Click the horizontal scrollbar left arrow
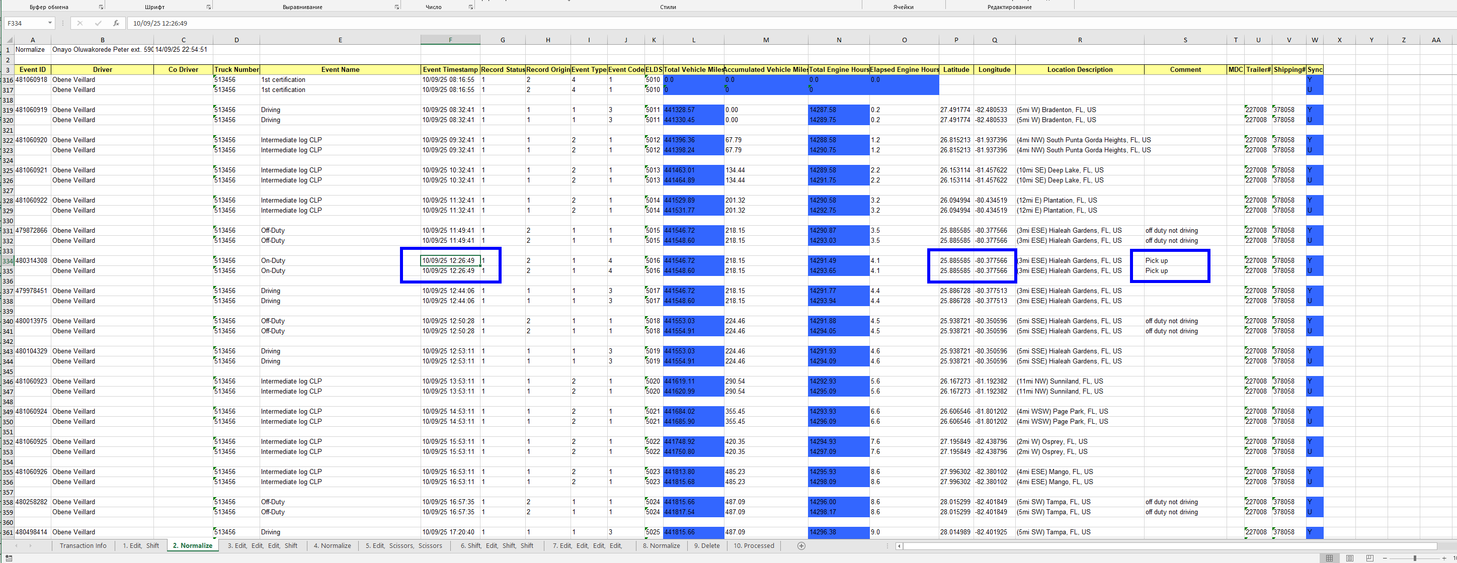Image resolution: width=1457 pixels, height=563 pixels. click(900, 545)
